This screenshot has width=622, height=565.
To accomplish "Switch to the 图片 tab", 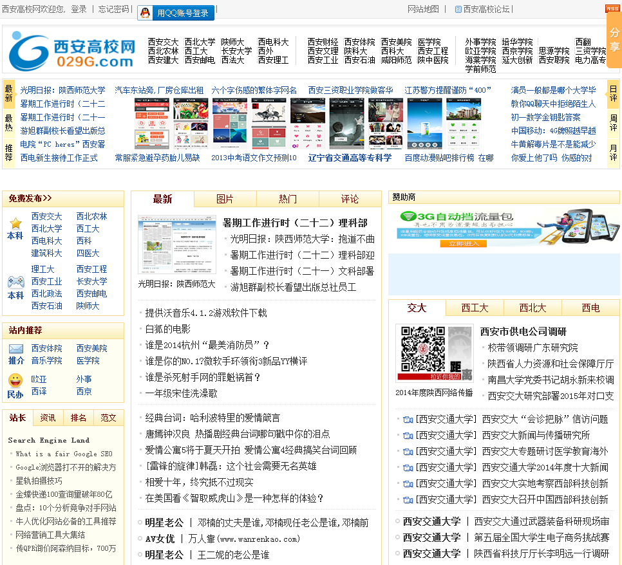I will [x=225, y=199].
